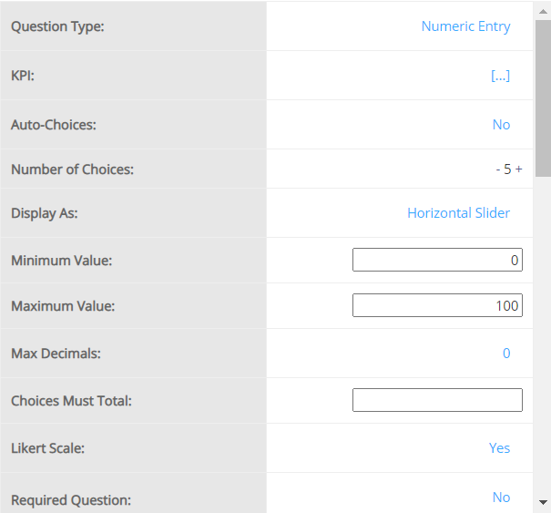Open the Numeric Entry question type selector

(465, 26)
